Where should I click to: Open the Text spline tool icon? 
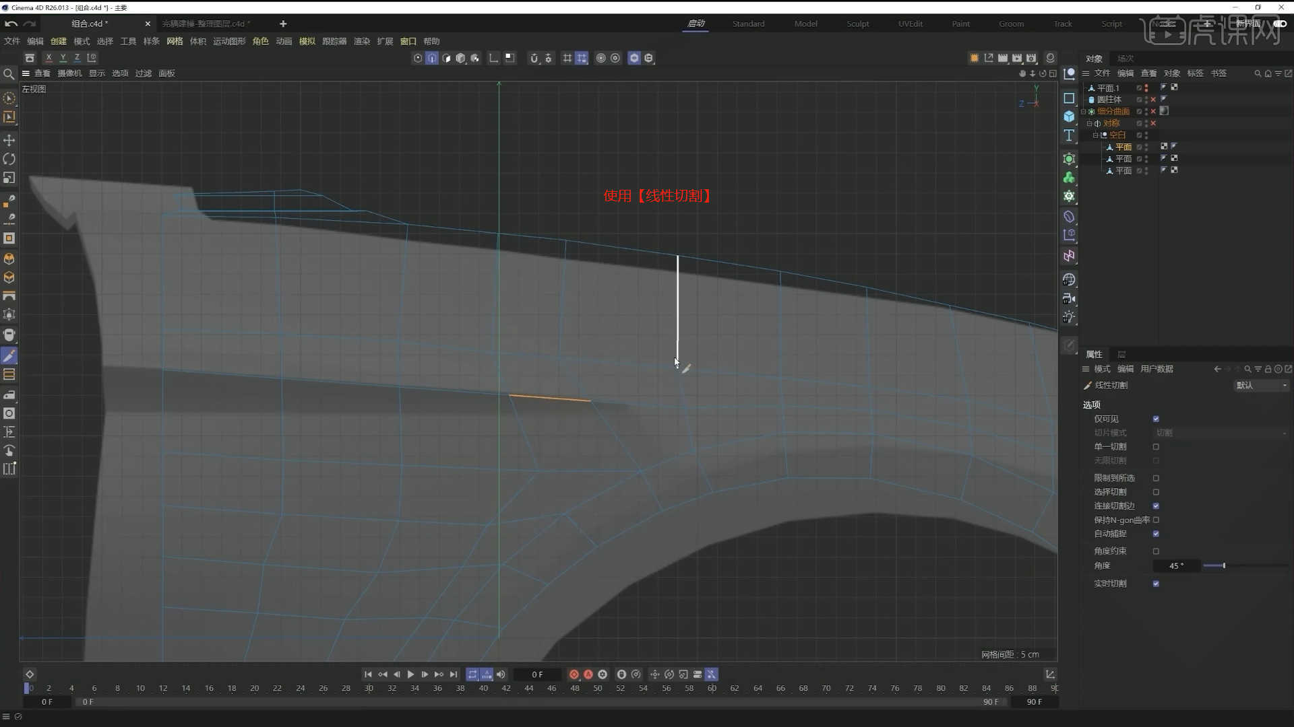pos(1069,135)
